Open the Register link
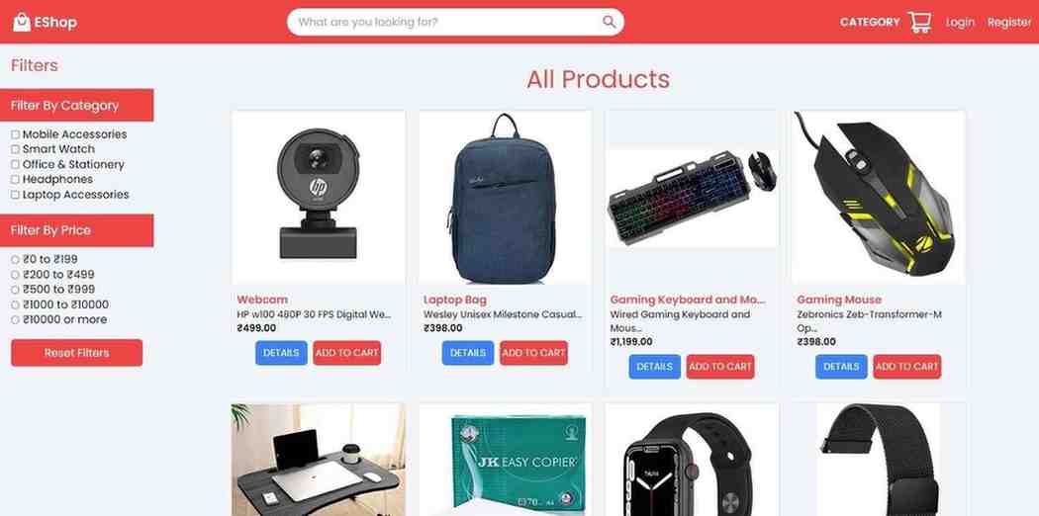This screenshot has height=516, width=1039. [1008, 22]
